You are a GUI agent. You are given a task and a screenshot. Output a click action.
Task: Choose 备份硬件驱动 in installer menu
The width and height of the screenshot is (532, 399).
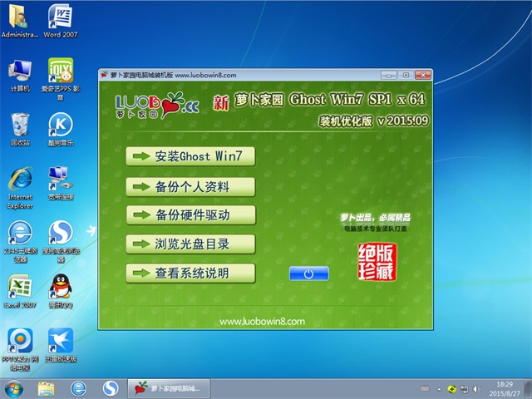[x=190, y=214]
